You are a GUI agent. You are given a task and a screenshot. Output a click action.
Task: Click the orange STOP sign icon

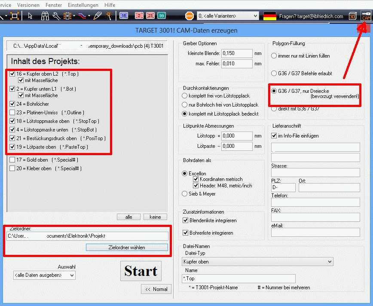tap(190, 16)
